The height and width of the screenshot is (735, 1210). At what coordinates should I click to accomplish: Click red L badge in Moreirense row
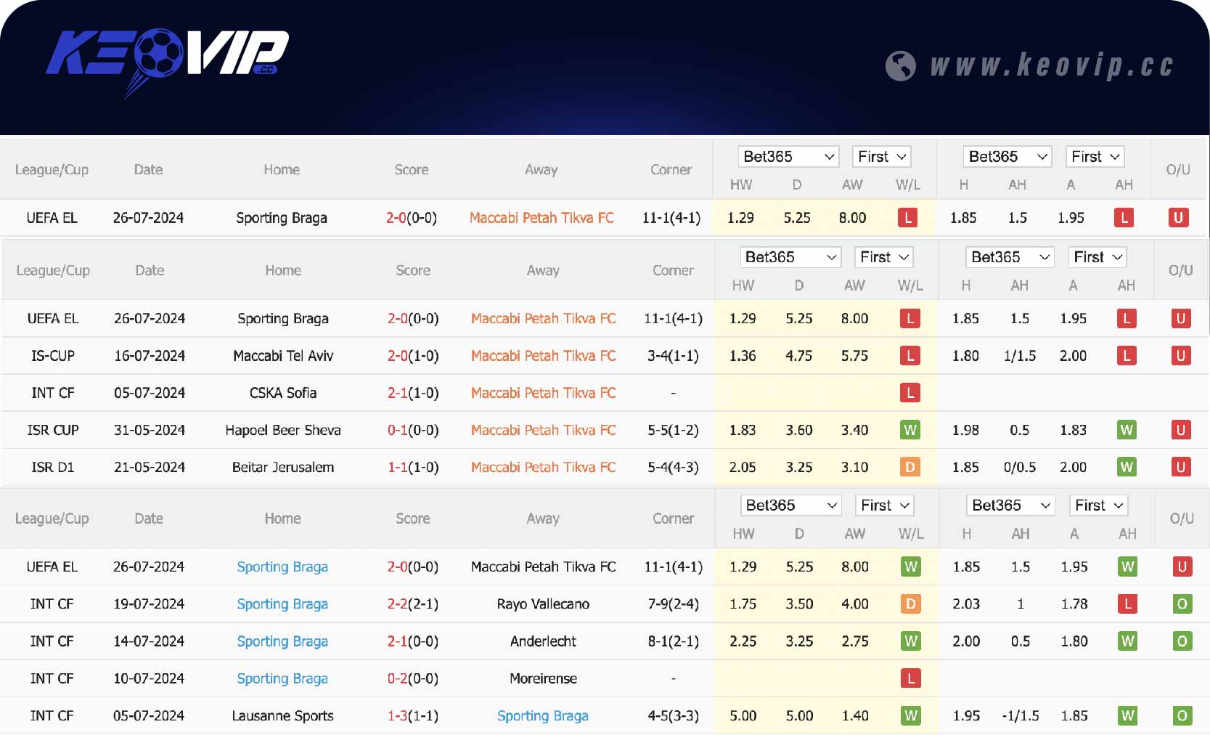[910, 678]
